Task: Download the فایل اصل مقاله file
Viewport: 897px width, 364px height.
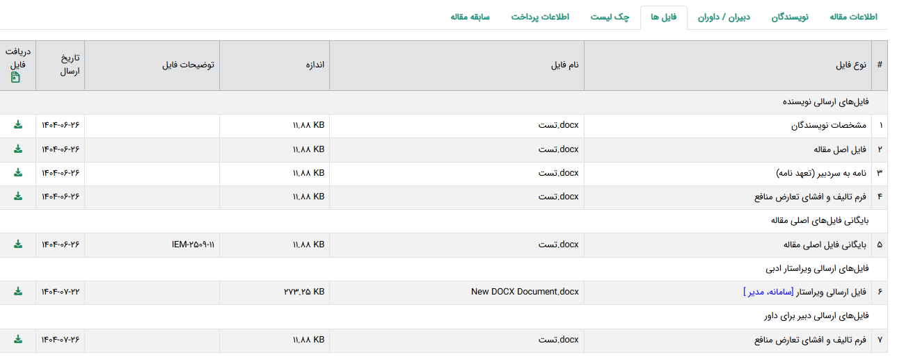Action: coord(18,149)
